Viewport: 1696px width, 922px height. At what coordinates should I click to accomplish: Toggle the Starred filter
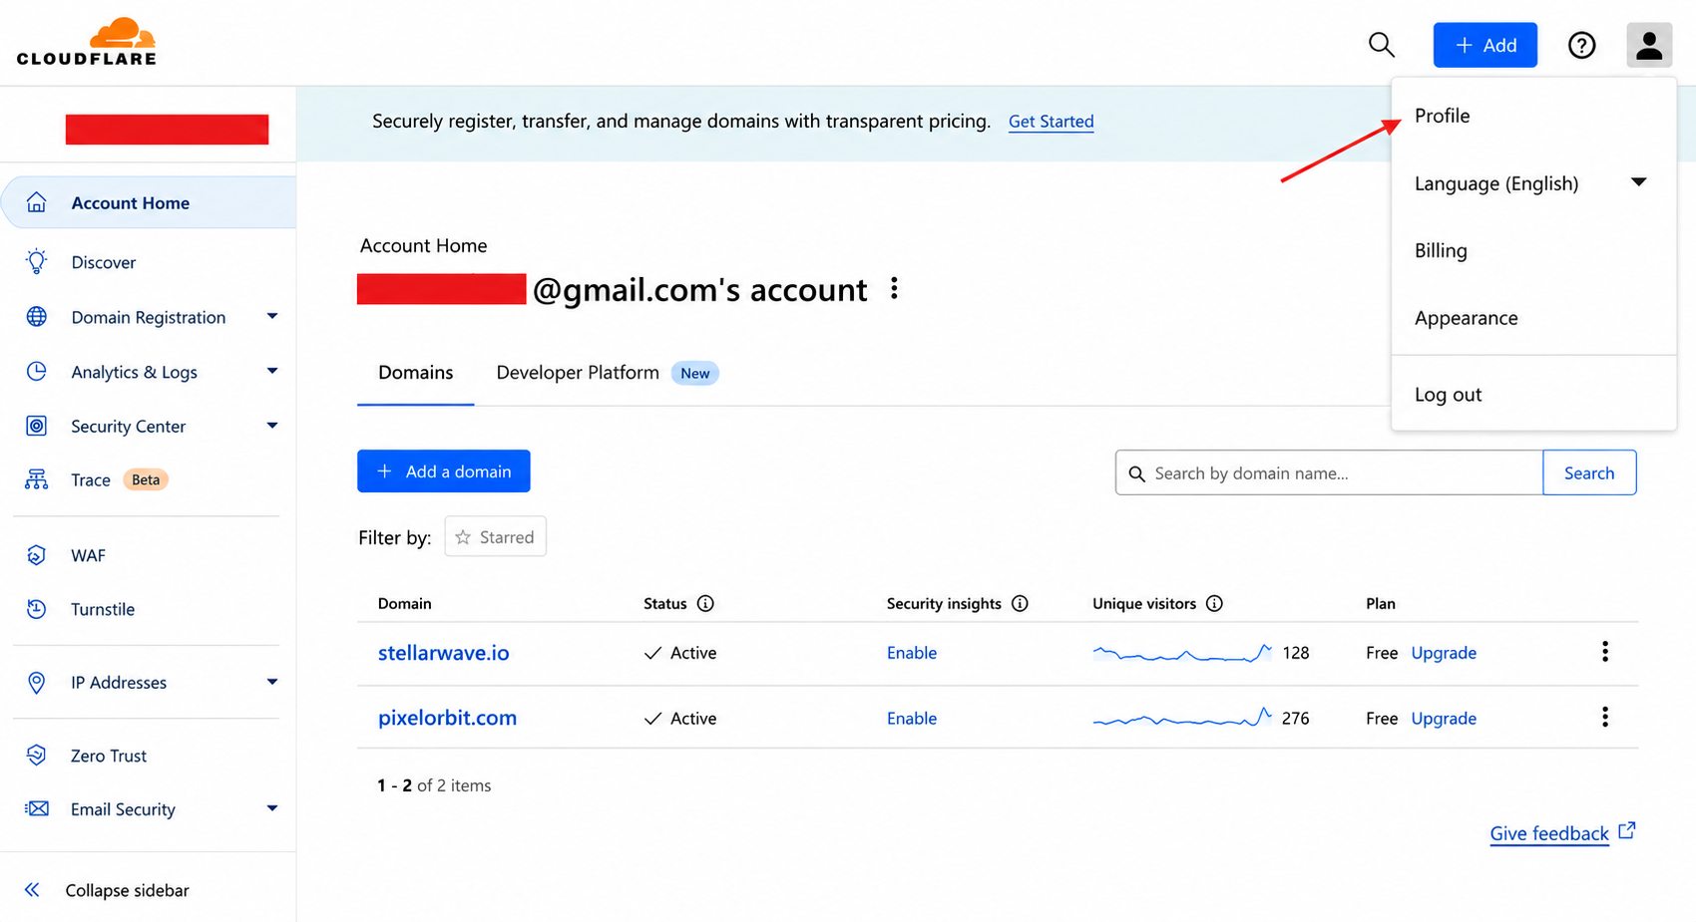pyautogui.click(x=495, y=536)
